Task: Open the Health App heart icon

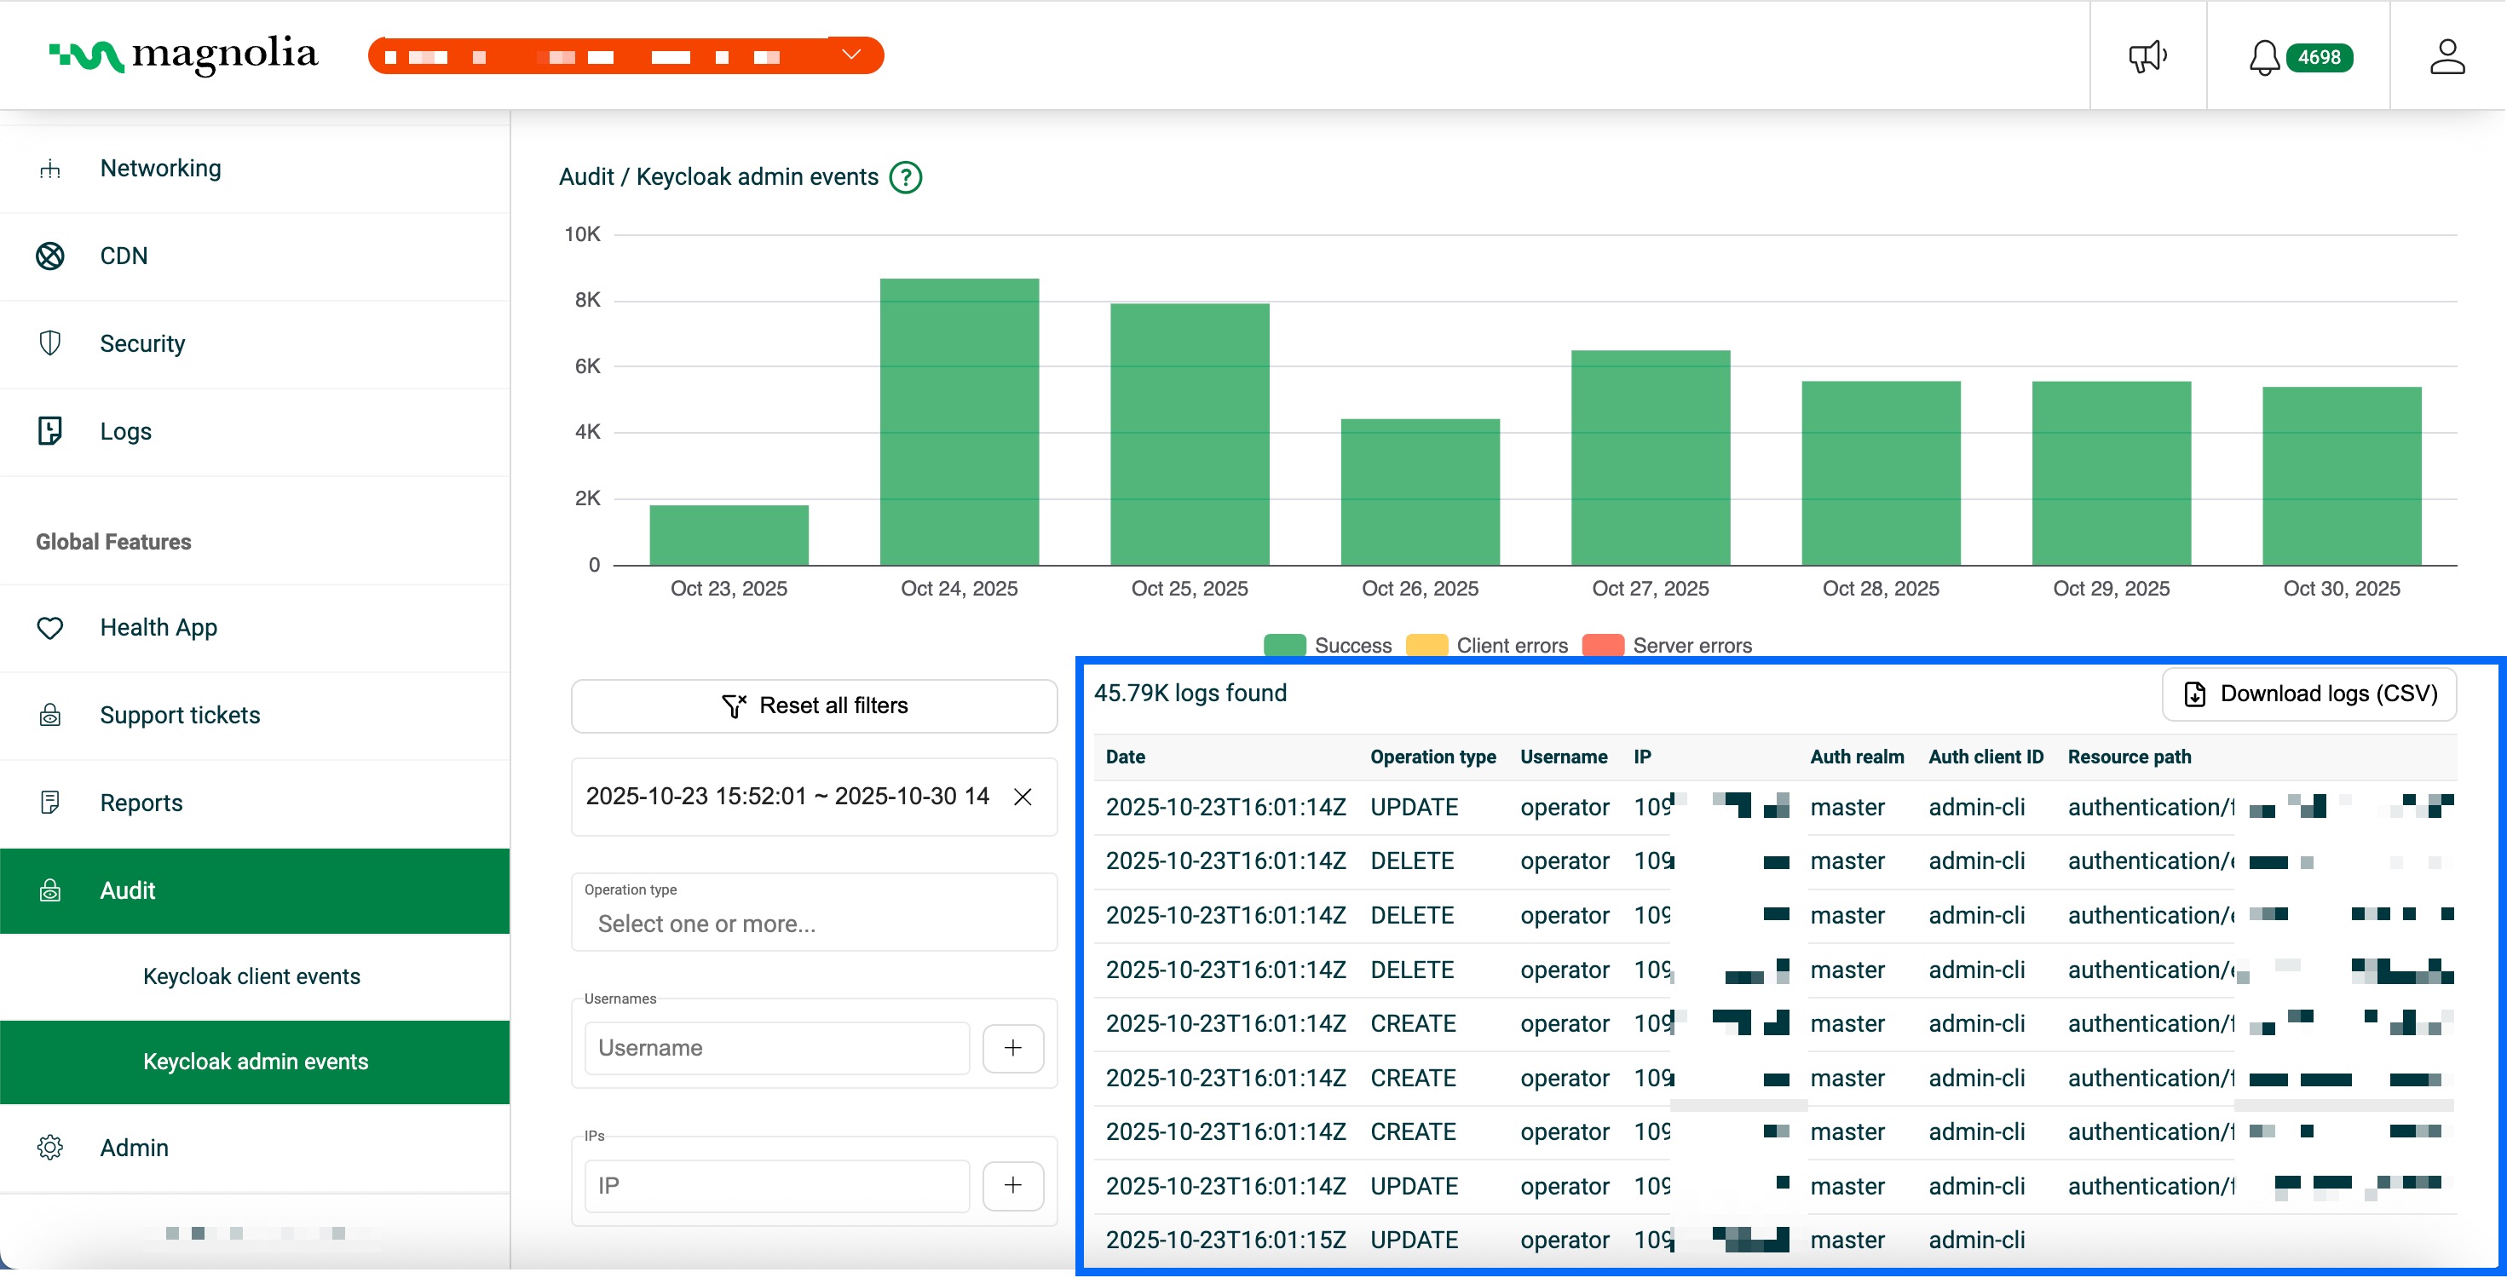Action: click(50, 628)
